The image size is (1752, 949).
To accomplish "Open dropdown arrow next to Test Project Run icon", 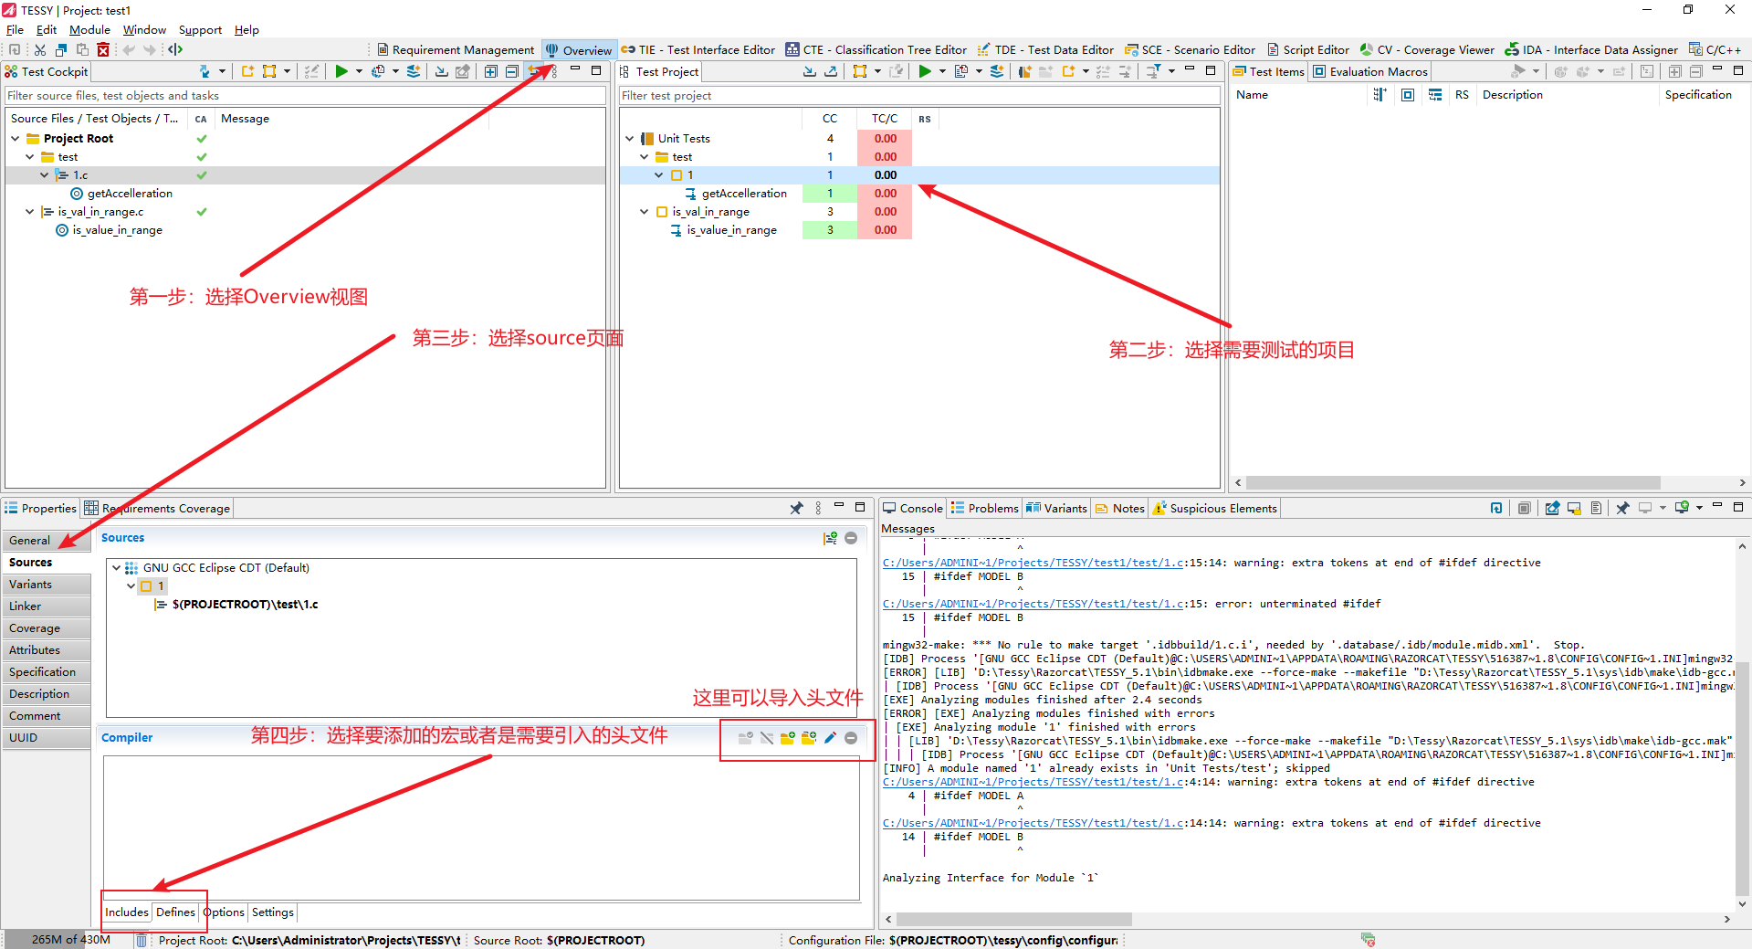I will coord(942,71).
